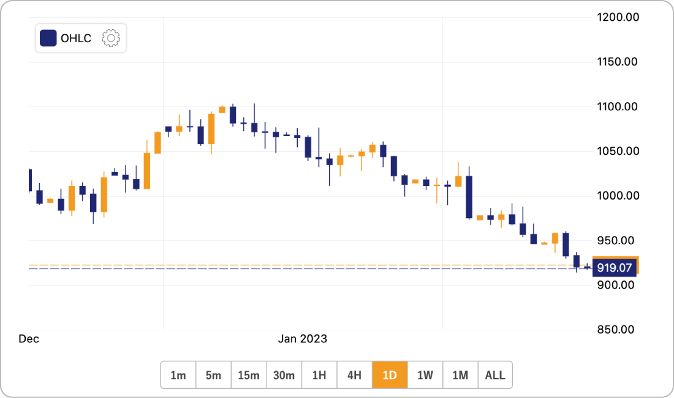Click the 1100.00 price axis label
Viewport: 674px width, 398px height.
[617, 107]
